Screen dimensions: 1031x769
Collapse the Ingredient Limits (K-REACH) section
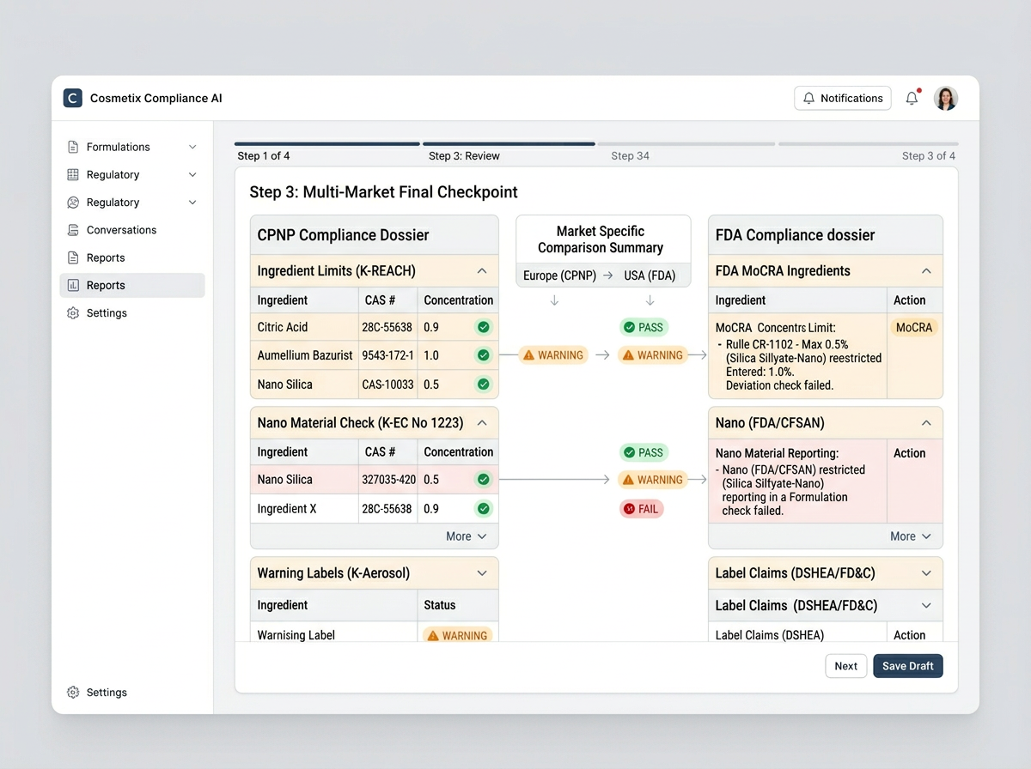coord(483,270)
